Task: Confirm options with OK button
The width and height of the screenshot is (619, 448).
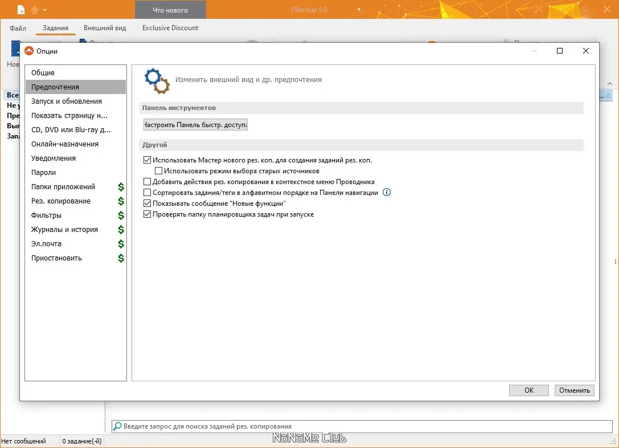Action: point(528,390)
